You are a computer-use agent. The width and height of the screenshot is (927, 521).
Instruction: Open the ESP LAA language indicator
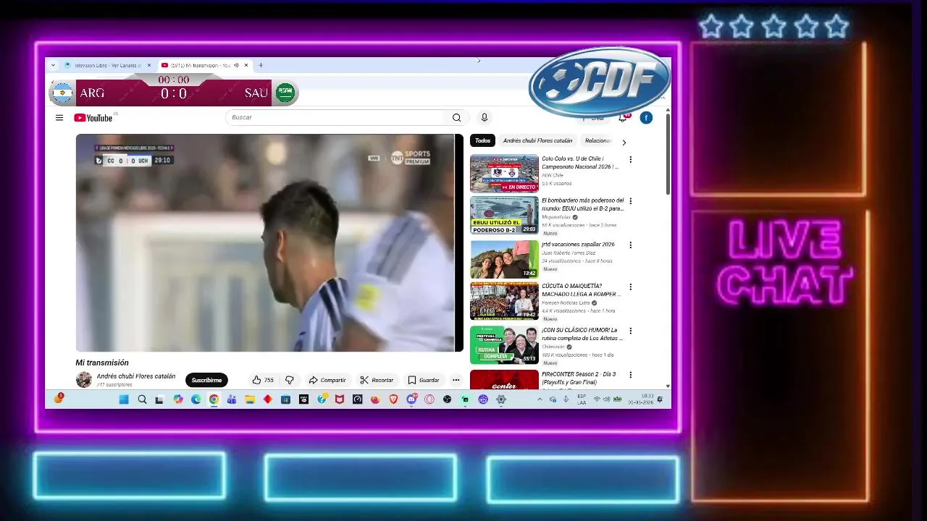(582, 399)
